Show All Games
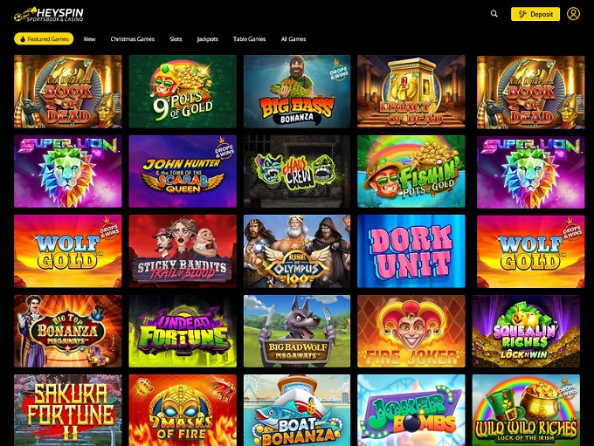594x446 pixels. click(294, 39)
